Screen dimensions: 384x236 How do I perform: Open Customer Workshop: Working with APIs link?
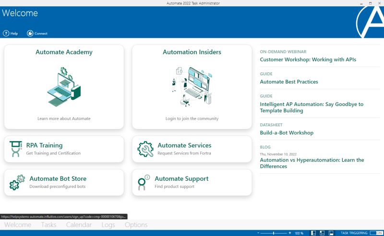pos(308,59)
